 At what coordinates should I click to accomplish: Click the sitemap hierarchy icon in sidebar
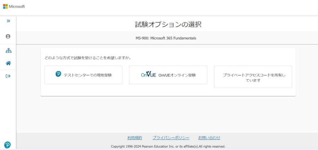pyautogui.click(x=8, y=51)
